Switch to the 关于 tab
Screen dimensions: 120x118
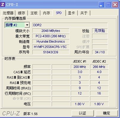(84, 13)
